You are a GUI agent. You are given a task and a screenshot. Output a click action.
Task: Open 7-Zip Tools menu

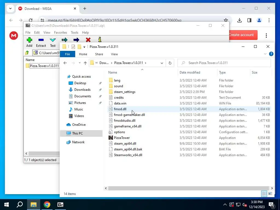coord(74,33)
